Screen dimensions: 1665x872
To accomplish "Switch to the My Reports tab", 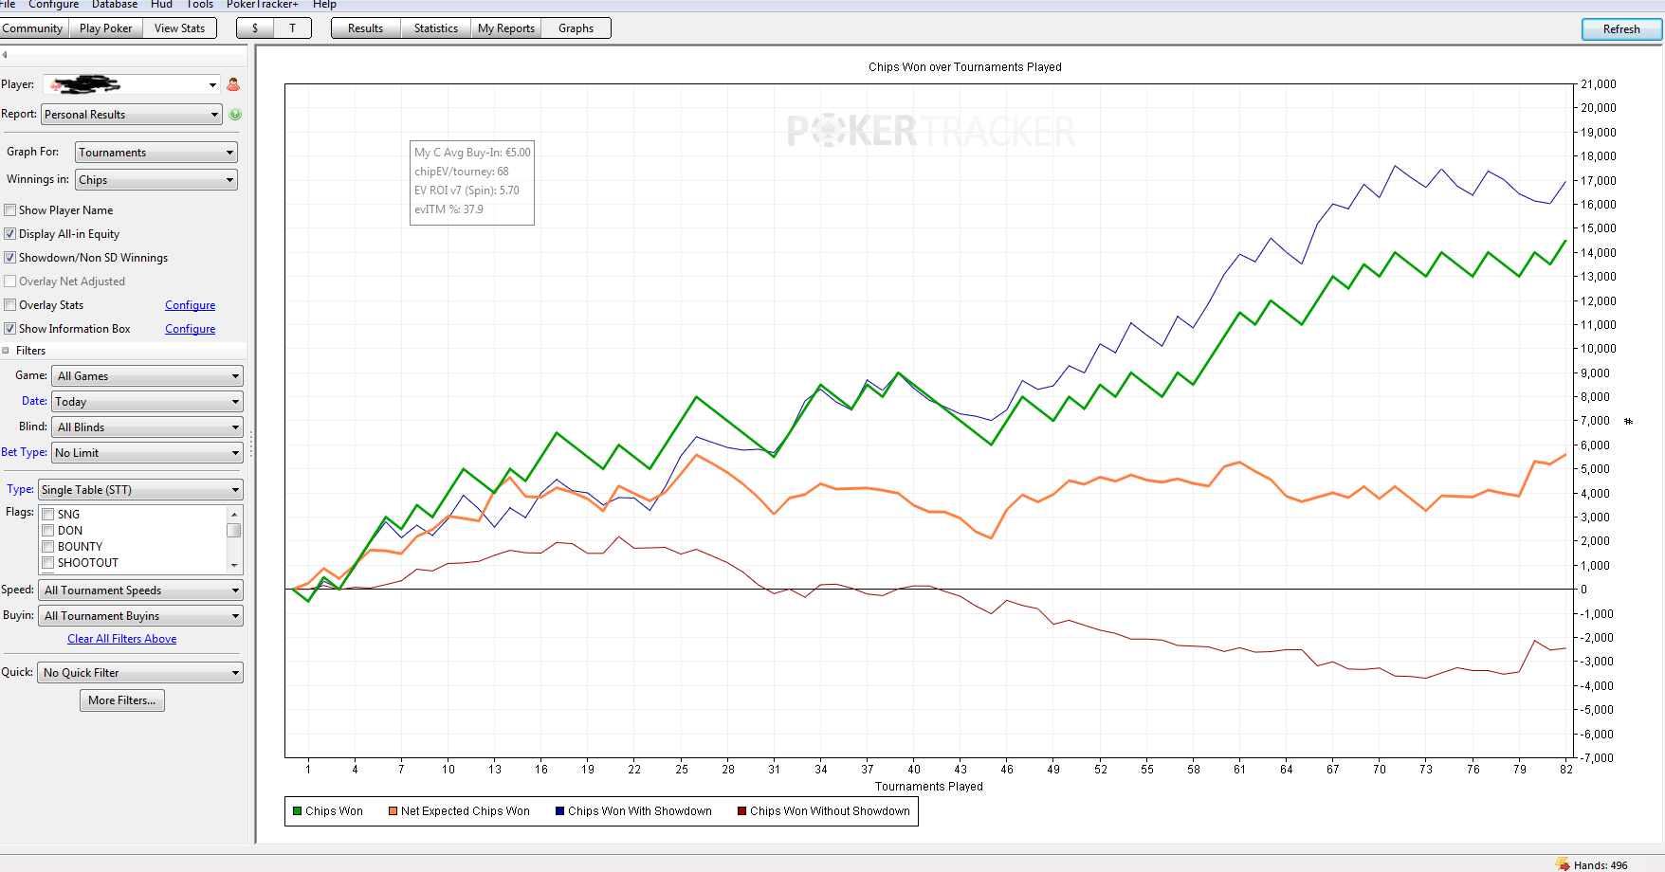I will [x=506, y=28].
